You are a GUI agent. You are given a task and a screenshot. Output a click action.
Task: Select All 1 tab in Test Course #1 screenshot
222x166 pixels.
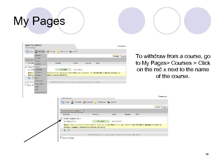(165, 107)
